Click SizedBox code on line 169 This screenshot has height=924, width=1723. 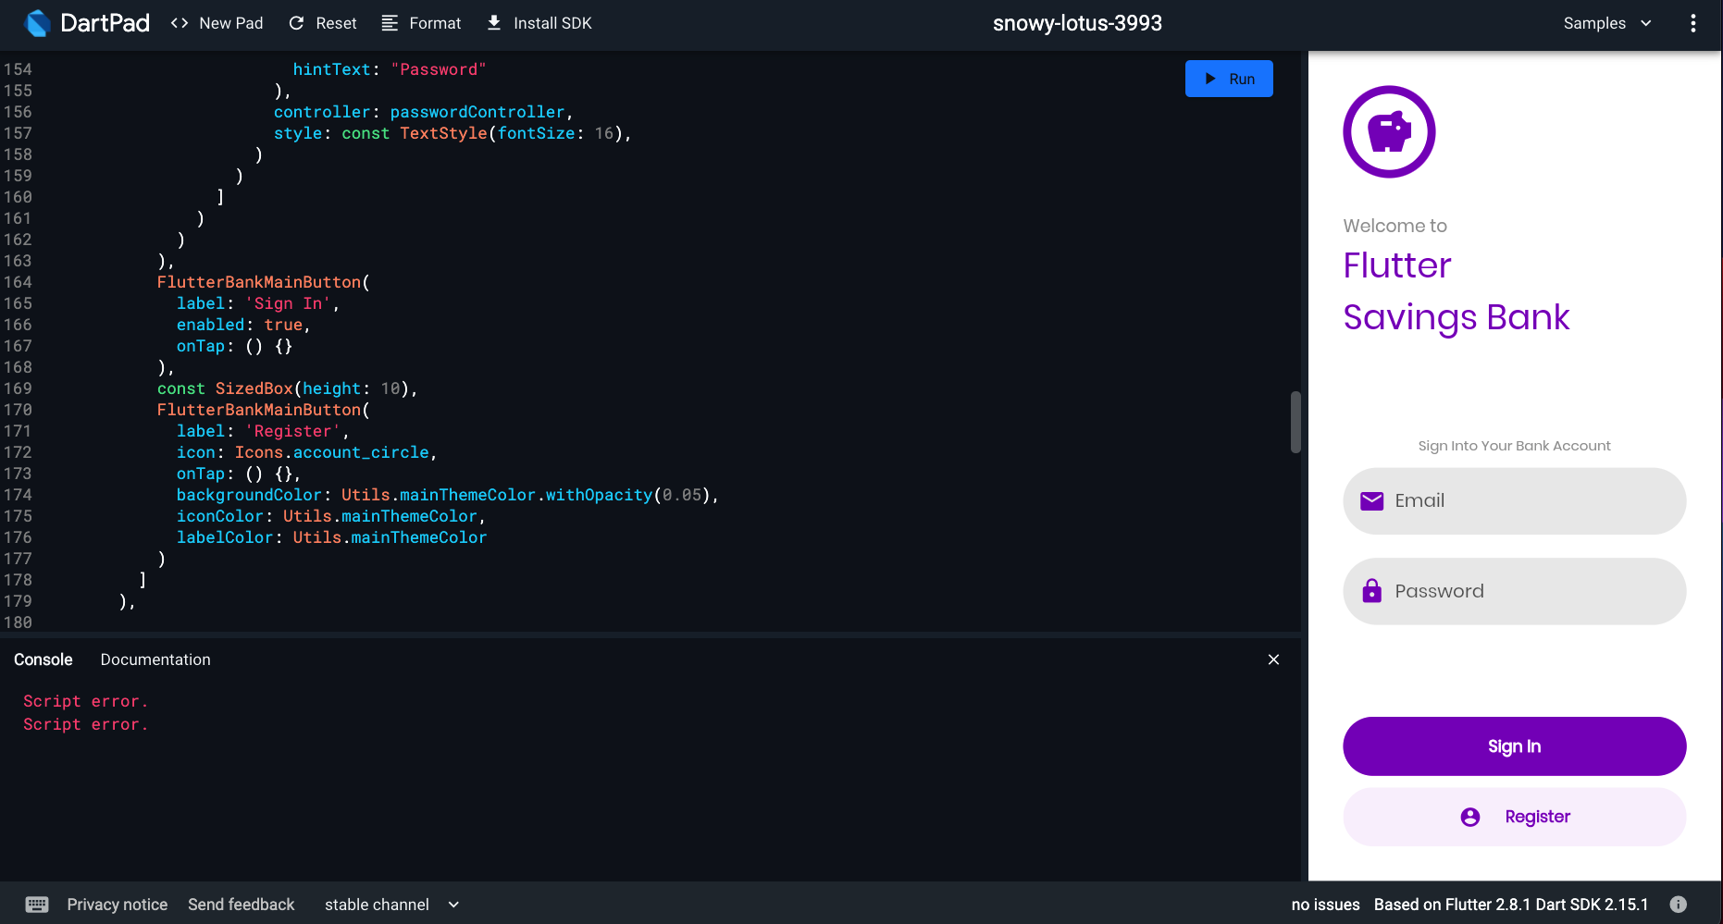point(254,388)
